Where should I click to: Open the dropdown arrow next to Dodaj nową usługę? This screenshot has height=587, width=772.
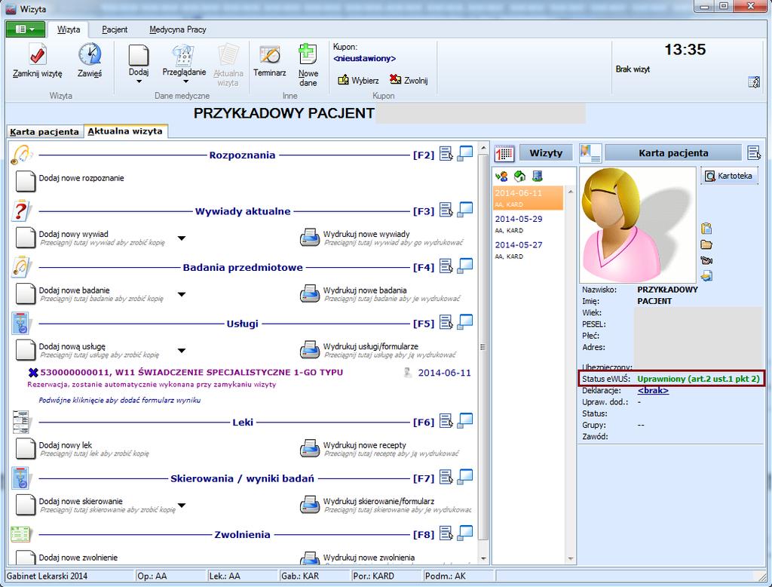tap(182, 350)
